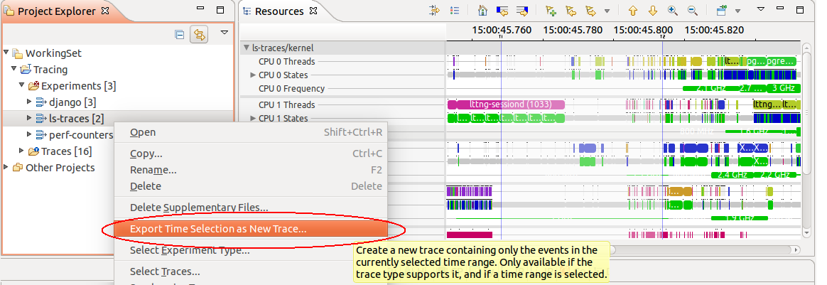Click the Collapse All icon in Project Explorer

(x=180, y=33)
